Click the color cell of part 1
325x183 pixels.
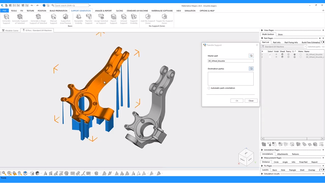pos(295,54)
